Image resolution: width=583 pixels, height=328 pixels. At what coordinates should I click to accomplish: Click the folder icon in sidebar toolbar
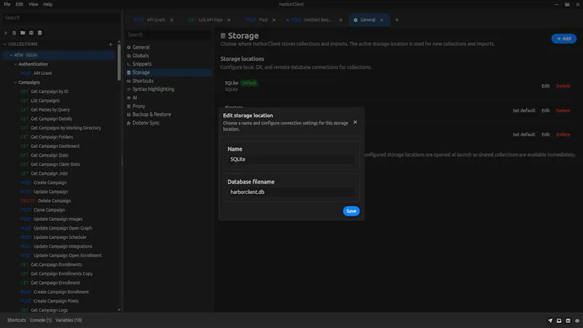click(x=23, y=33)
